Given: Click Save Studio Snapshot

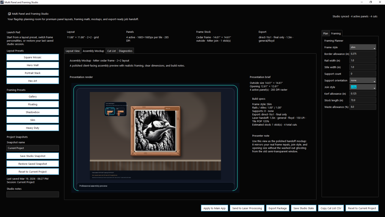Looking at the screenshot, I should coord(32,156).
